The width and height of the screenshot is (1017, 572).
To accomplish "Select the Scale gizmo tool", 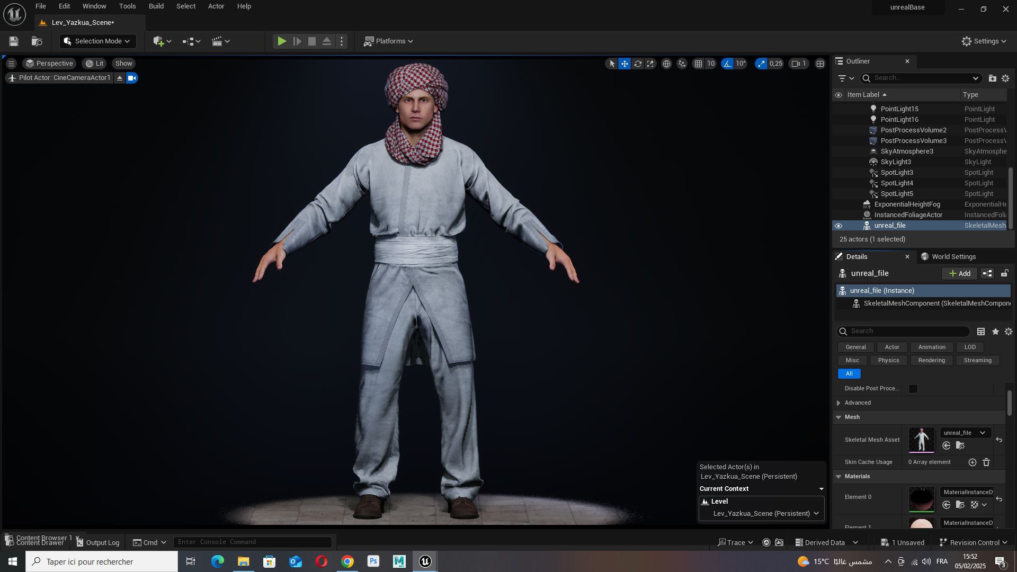I will pos(650,64).
